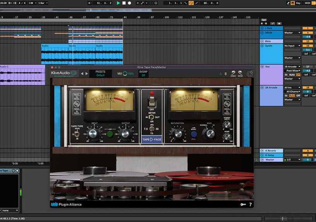Click the Arrangement Record button
This screenshot has height=222, width=316.
click(130, 3)
